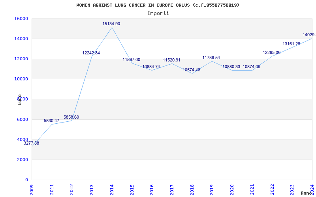Select the 5858.60 data label
The height and width of the screenshot is (197, 316).
(x=71, y=117)
